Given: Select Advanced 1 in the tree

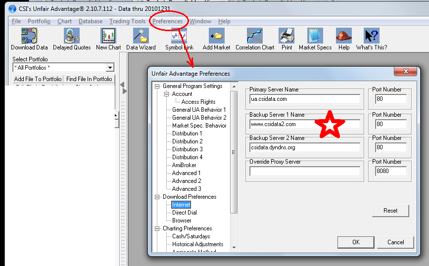Looking at the screenshot, I should pos(187,174).
